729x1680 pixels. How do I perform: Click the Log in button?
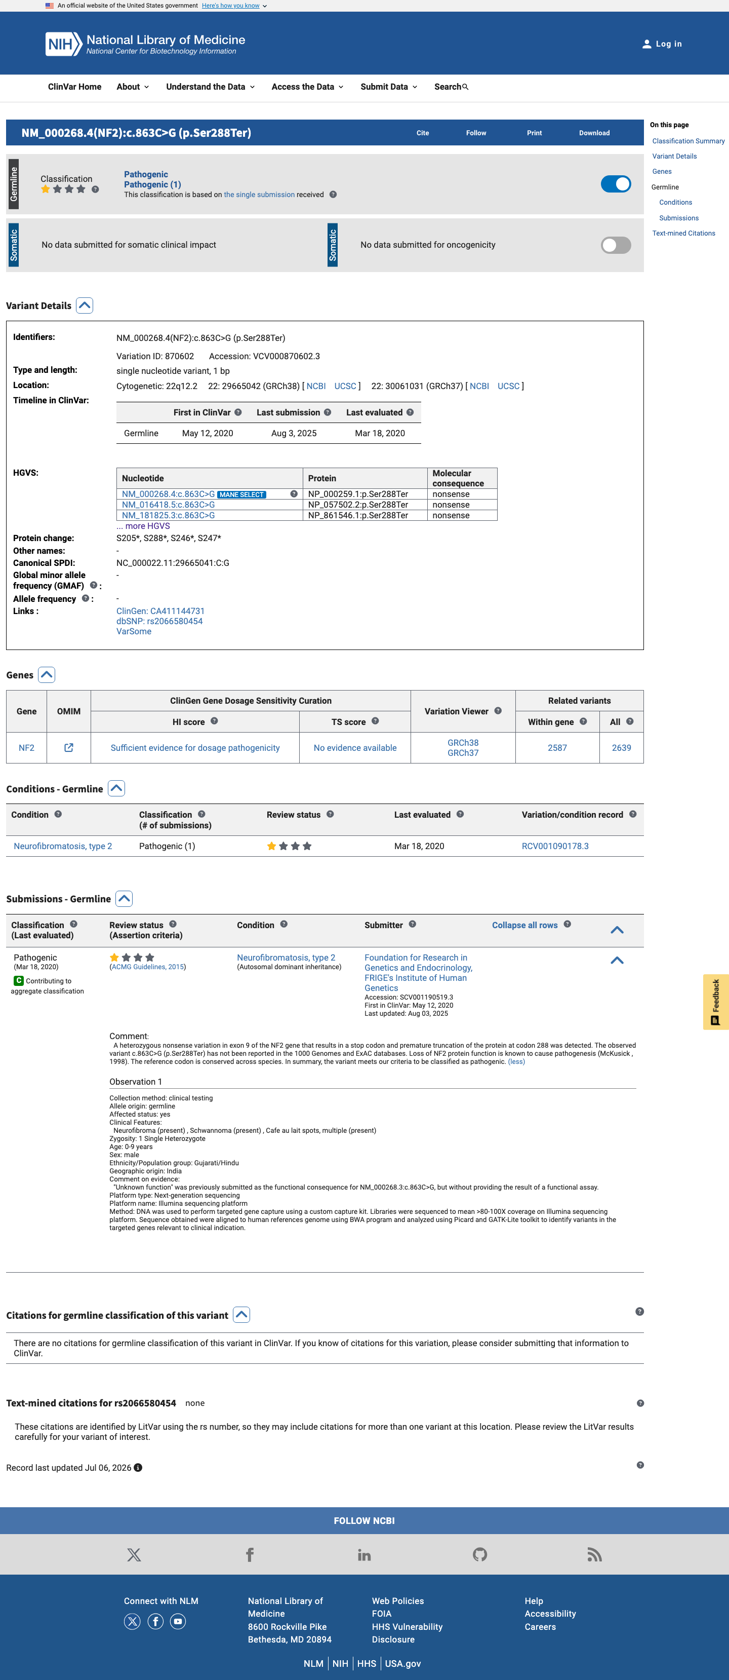point(662,44)
